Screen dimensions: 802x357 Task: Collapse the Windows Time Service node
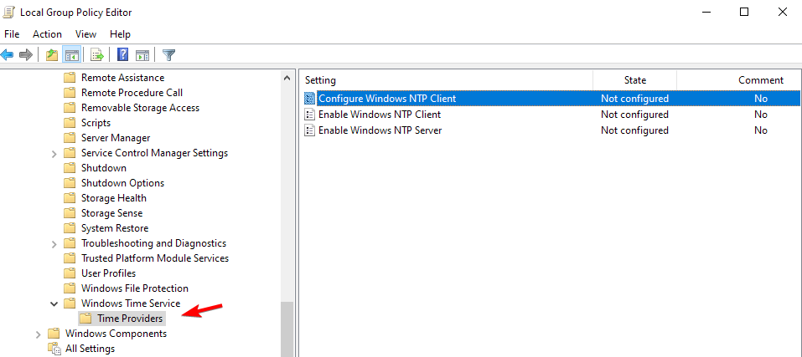[54, 304]
